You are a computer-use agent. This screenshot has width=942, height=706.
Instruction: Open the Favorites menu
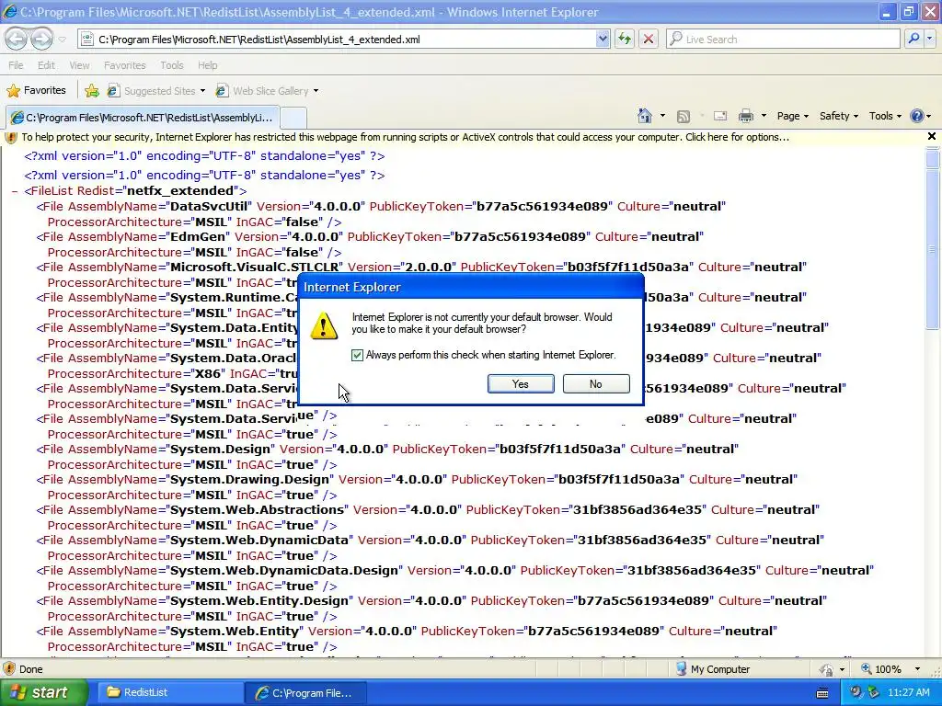click(x=124, y=65)
